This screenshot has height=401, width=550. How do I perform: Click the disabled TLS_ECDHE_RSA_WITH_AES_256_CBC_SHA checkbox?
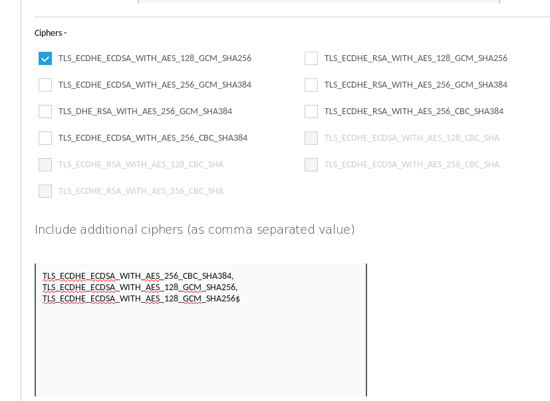[x=45, y=191]
